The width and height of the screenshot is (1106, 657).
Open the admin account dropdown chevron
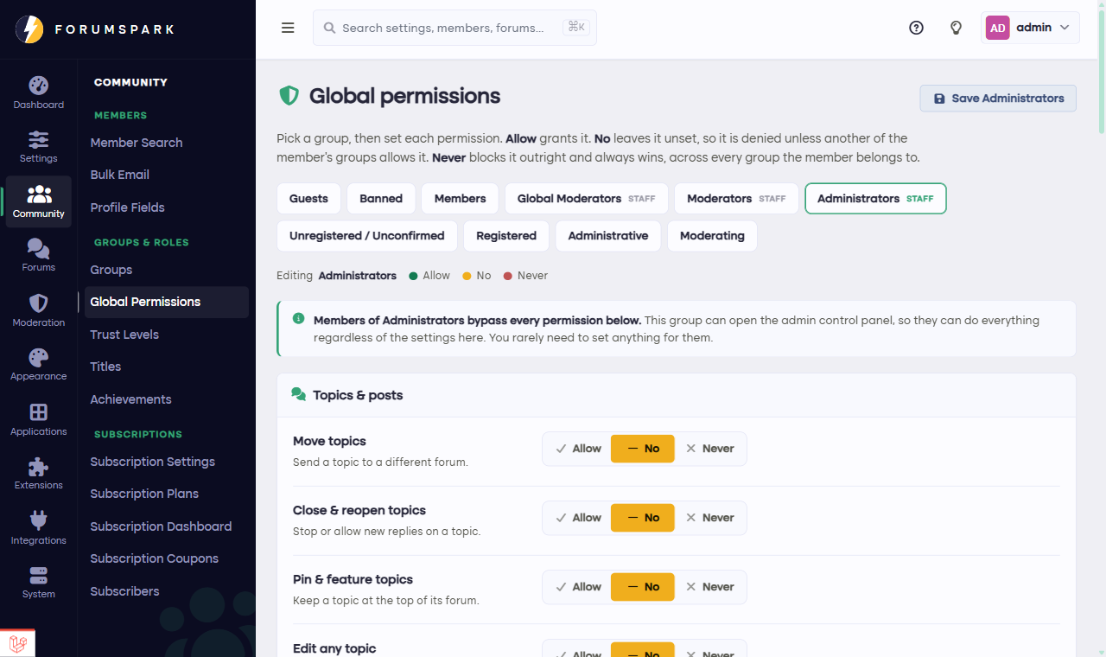pos(1065,28)
